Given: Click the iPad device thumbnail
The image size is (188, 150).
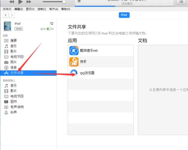Looking at the screenshot, I should point(7,26).
